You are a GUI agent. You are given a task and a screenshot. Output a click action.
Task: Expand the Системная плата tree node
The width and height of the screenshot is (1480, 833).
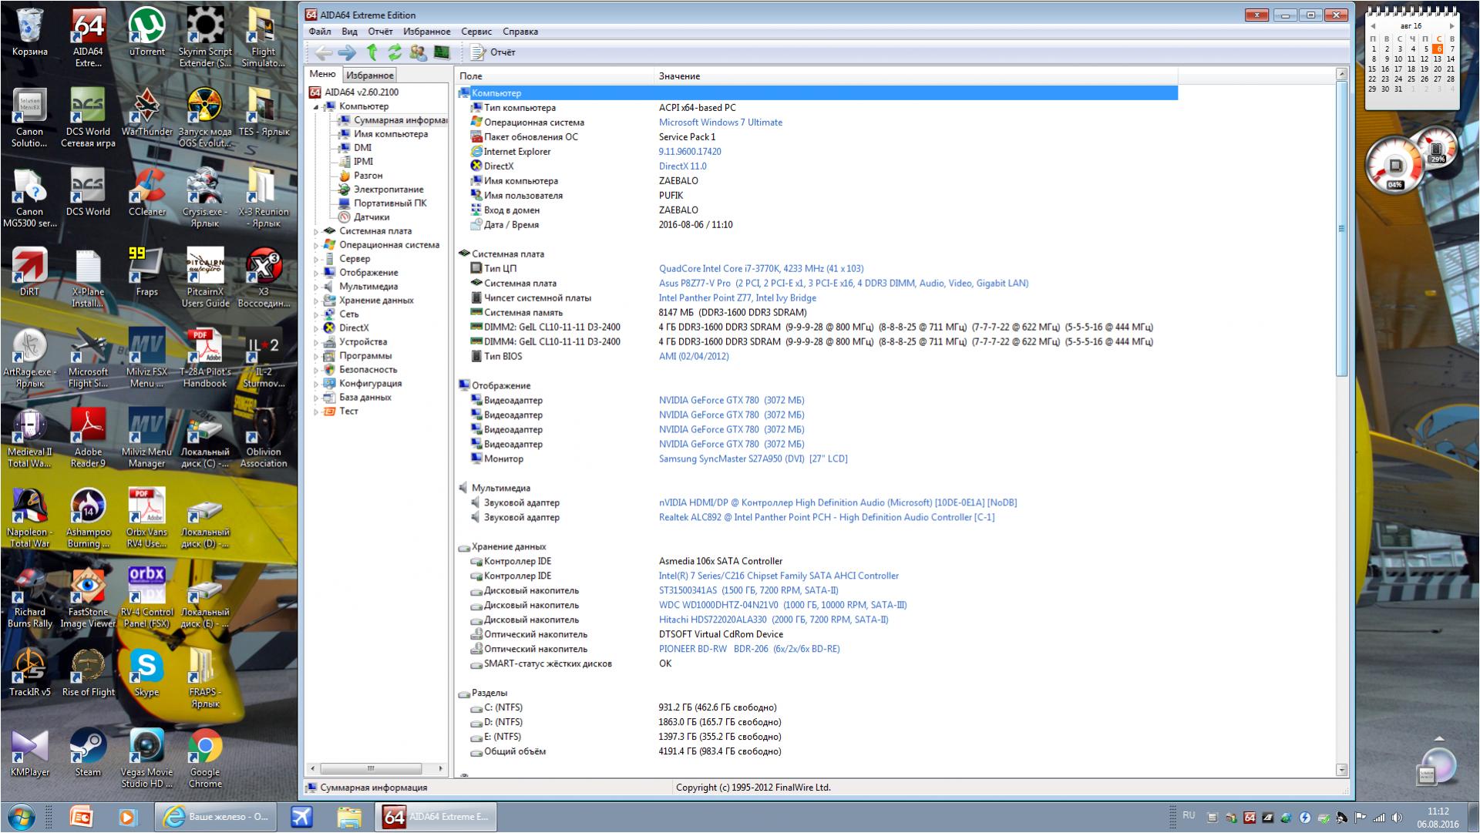(316, 232)
